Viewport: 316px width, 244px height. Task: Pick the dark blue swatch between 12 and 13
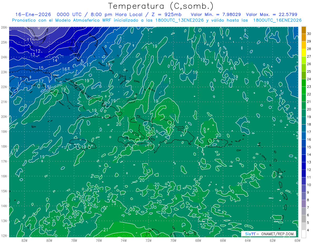point(304,166)
